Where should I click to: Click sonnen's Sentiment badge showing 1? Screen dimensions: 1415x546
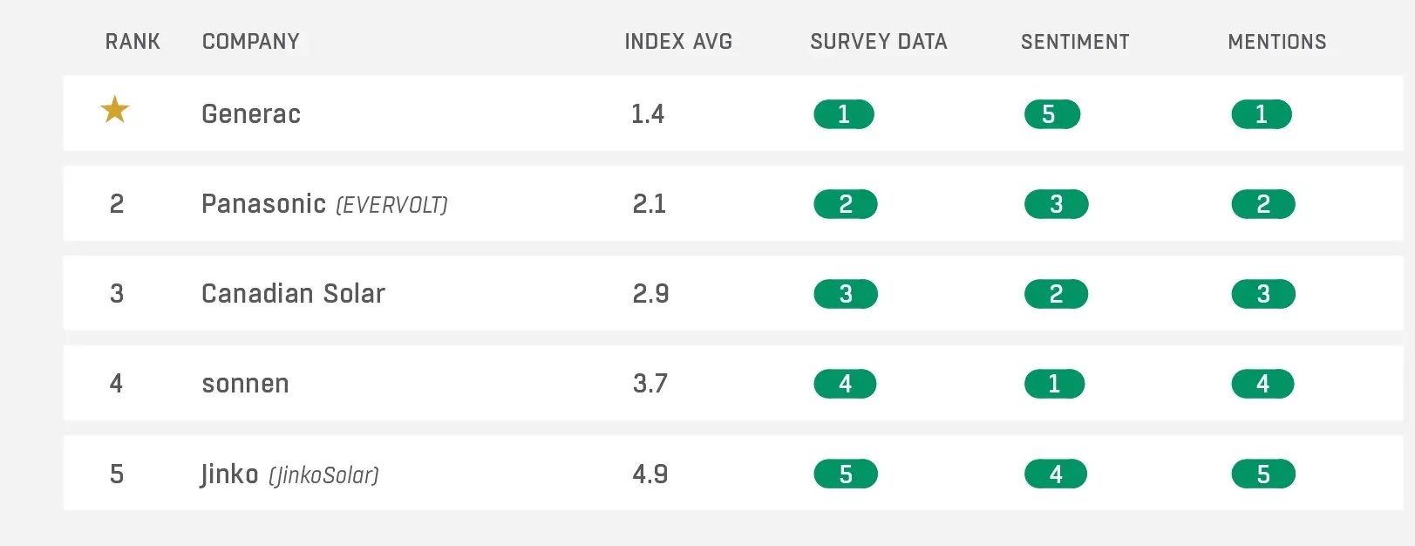click(x=1054, y=384)
